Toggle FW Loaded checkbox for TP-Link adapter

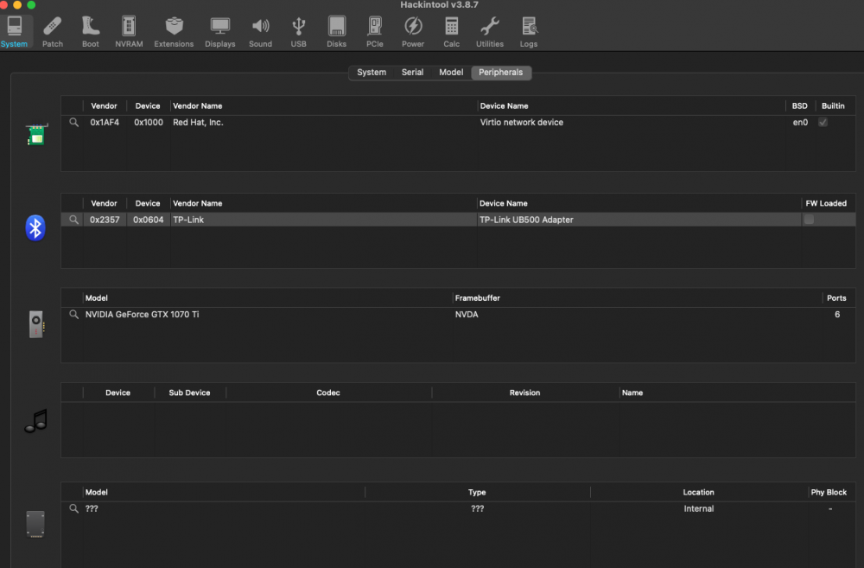(809, 220)
